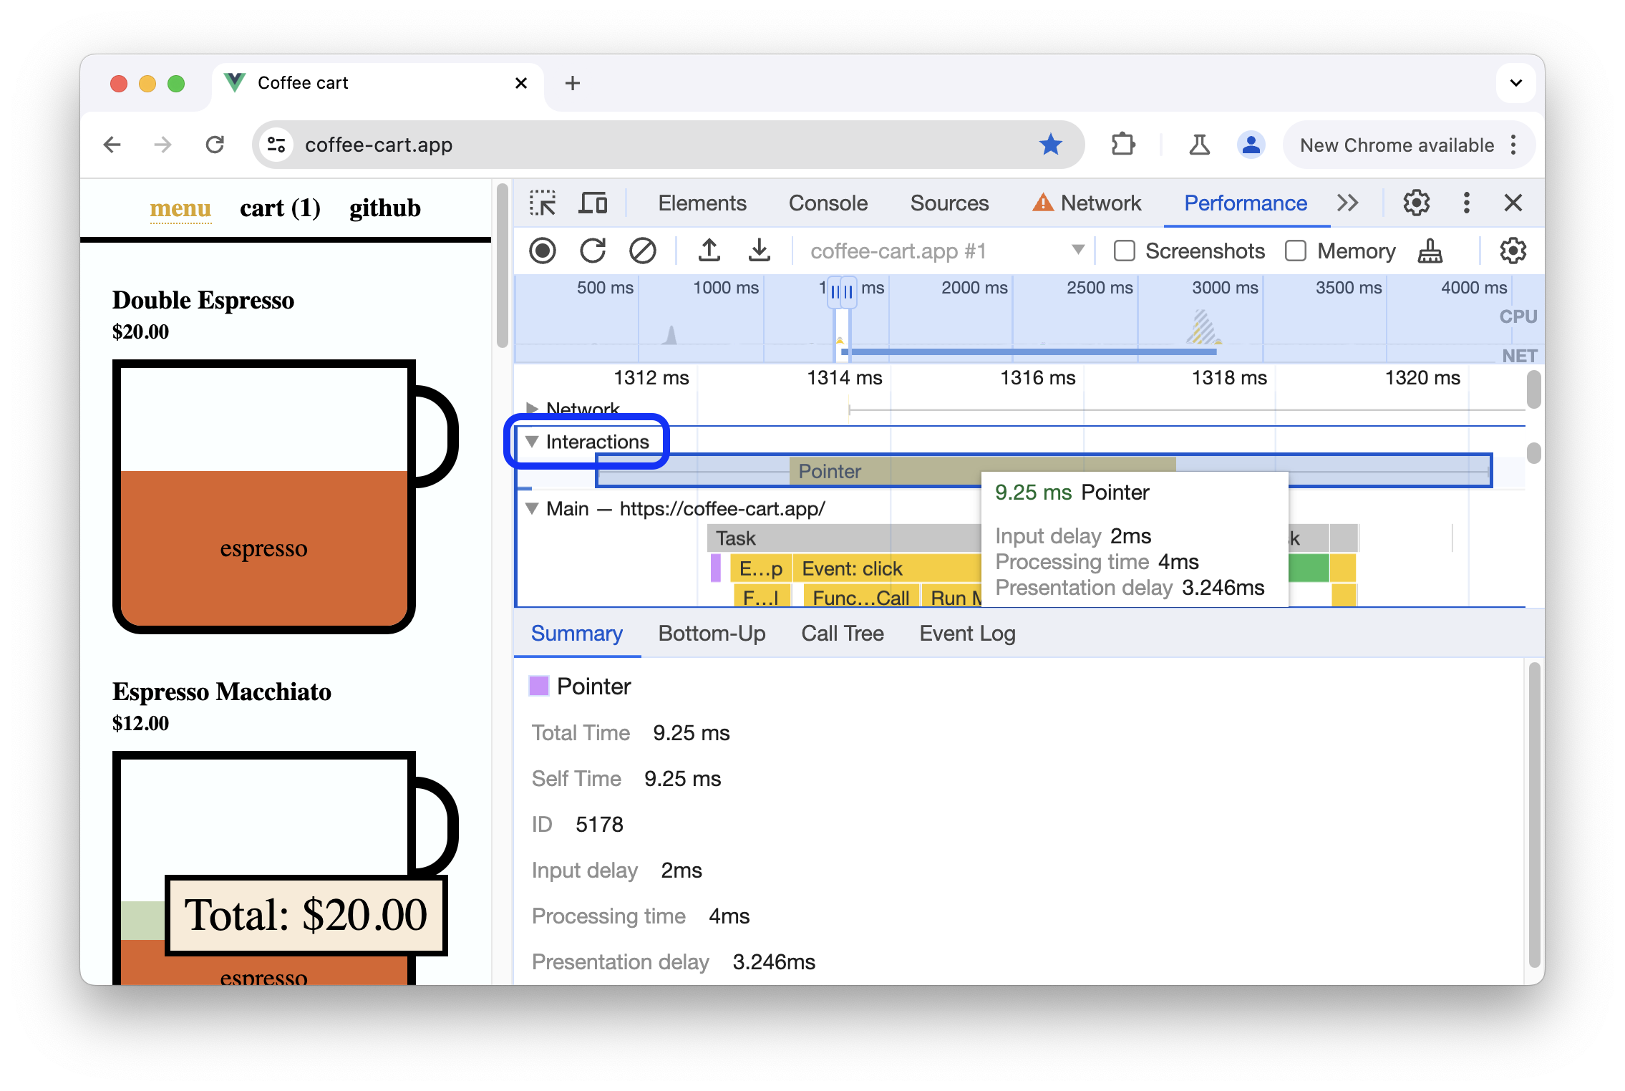This screenshot has height=1091, width=1625.
Task: Click the DevTools settings gear icon
Action: point(1416,202)
